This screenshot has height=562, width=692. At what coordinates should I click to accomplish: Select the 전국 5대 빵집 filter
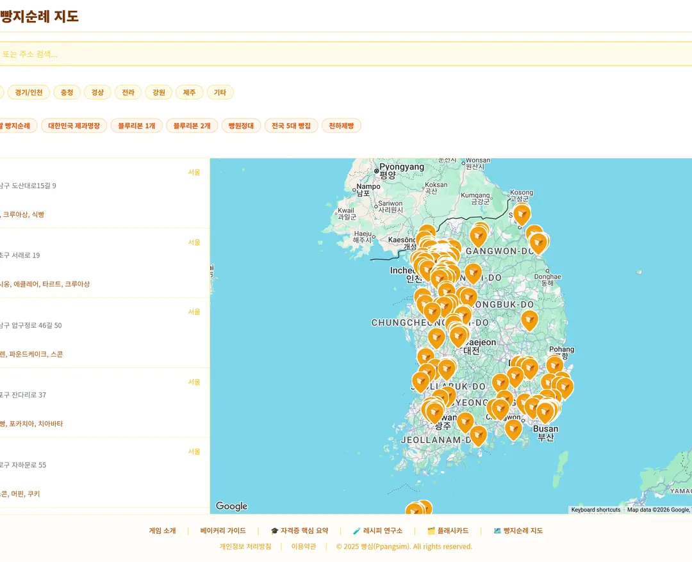292,125
